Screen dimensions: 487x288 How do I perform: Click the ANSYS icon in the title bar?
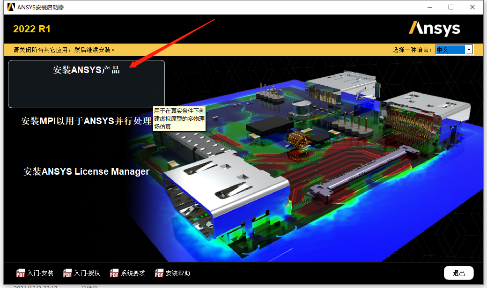coord(10,7)
